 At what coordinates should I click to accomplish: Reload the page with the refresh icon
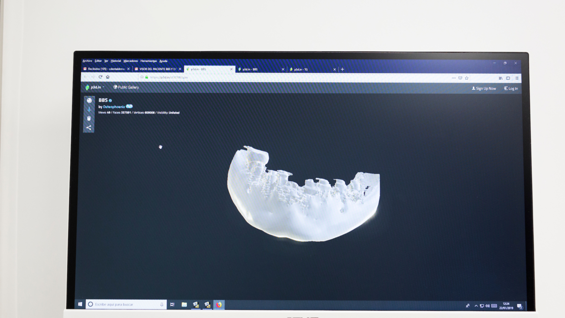tap(100, 77)
